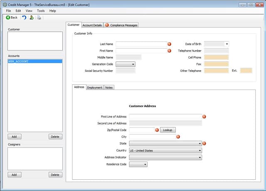266x191 pixels.
Task: Click the Credit Manager globe icon in title bar
Action: 5,5
